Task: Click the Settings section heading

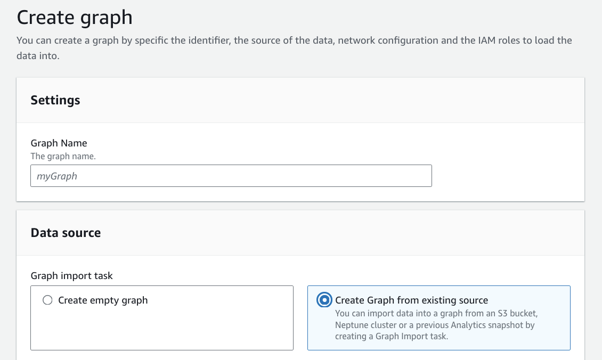Action: point(55,100)
